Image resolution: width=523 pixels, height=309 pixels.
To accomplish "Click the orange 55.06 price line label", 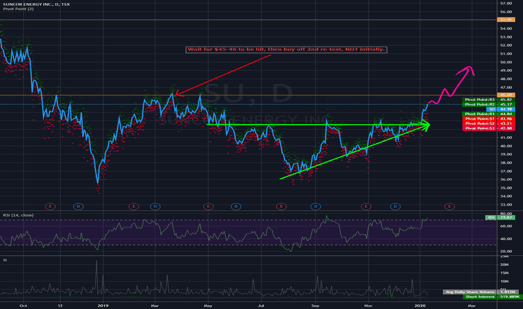I will 506,20.
